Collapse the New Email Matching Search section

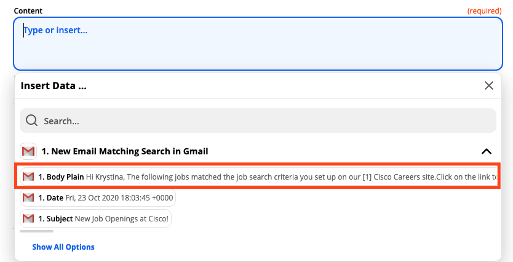coord(487,151)
